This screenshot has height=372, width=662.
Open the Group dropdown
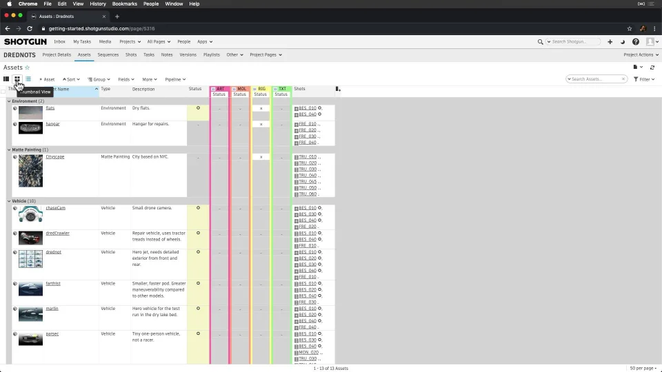pyautogui.click(x=99, y=79)
